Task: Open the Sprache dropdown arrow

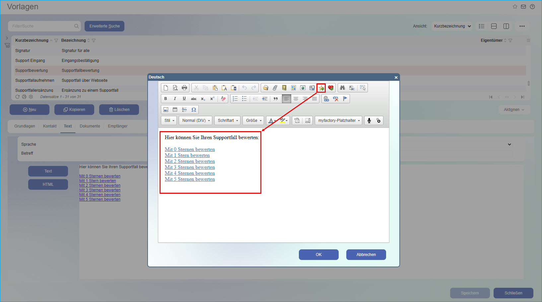Action: click(x=509, y=144)
